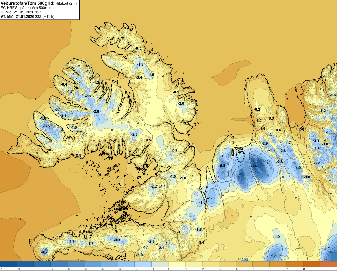Click the -8.5 temperature value on map
The height and width of the screenshot is (271, 337).
click(x=242, y=174)
